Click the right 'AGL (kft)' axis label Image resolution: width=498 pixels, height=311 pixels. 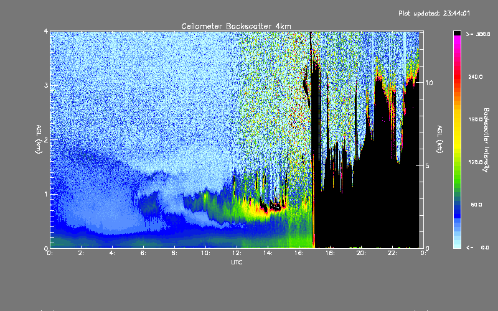(x=439, y=139)
